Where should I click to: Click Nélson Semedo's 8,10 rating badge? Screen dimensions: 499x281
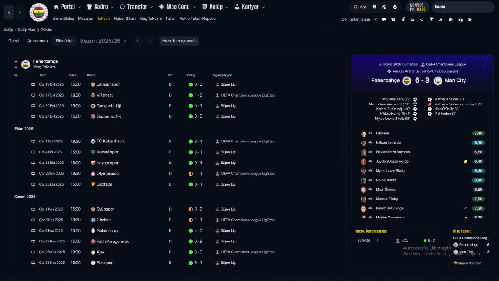pos(479,143)
